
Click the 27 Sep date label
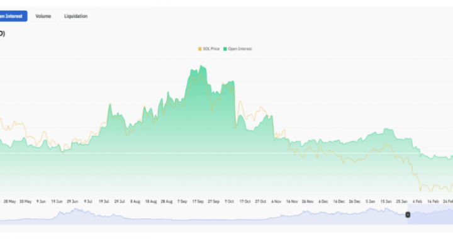tap(213, 201)
